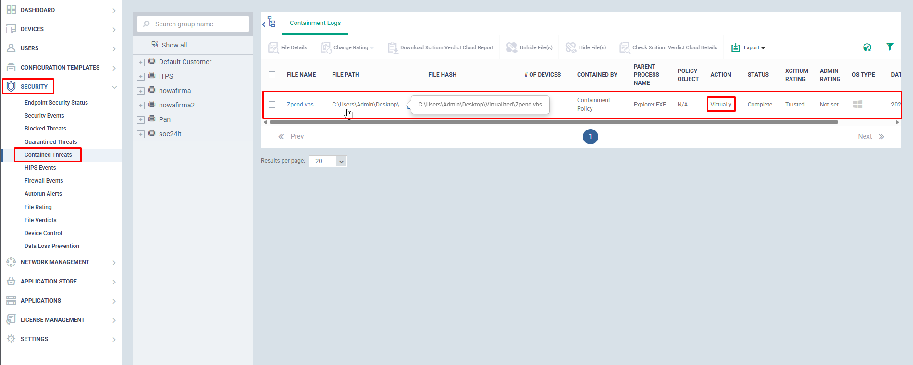Image resolution: width=913 pixels, height=365 pixels.
Task: Open Quarantined Threats in the Security menu
Action: coord(50,142)
